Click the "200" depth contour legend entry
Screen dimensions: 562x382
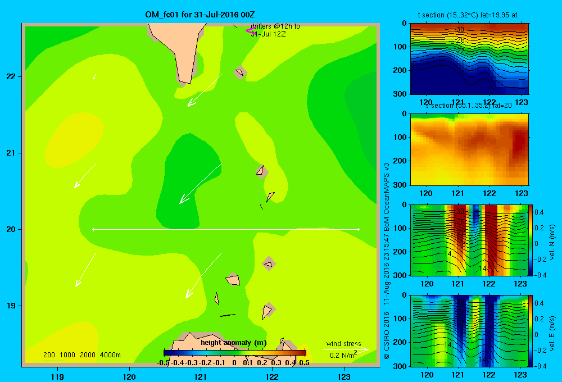click(x=49, y=355)
